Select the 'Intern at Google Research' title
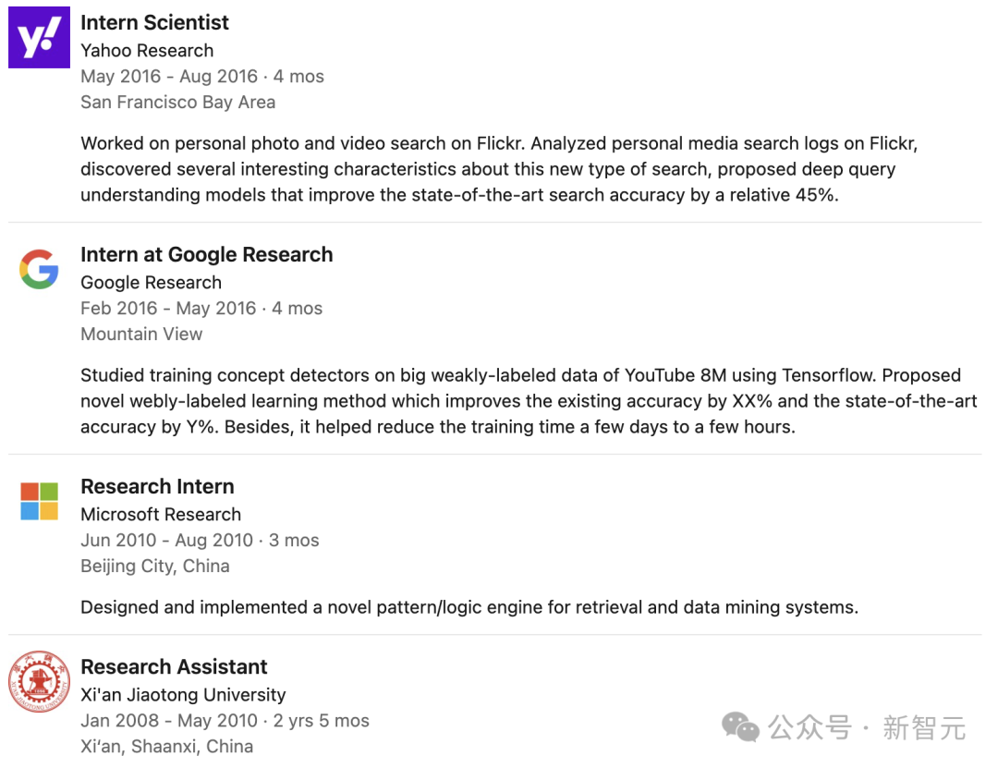 206,255
